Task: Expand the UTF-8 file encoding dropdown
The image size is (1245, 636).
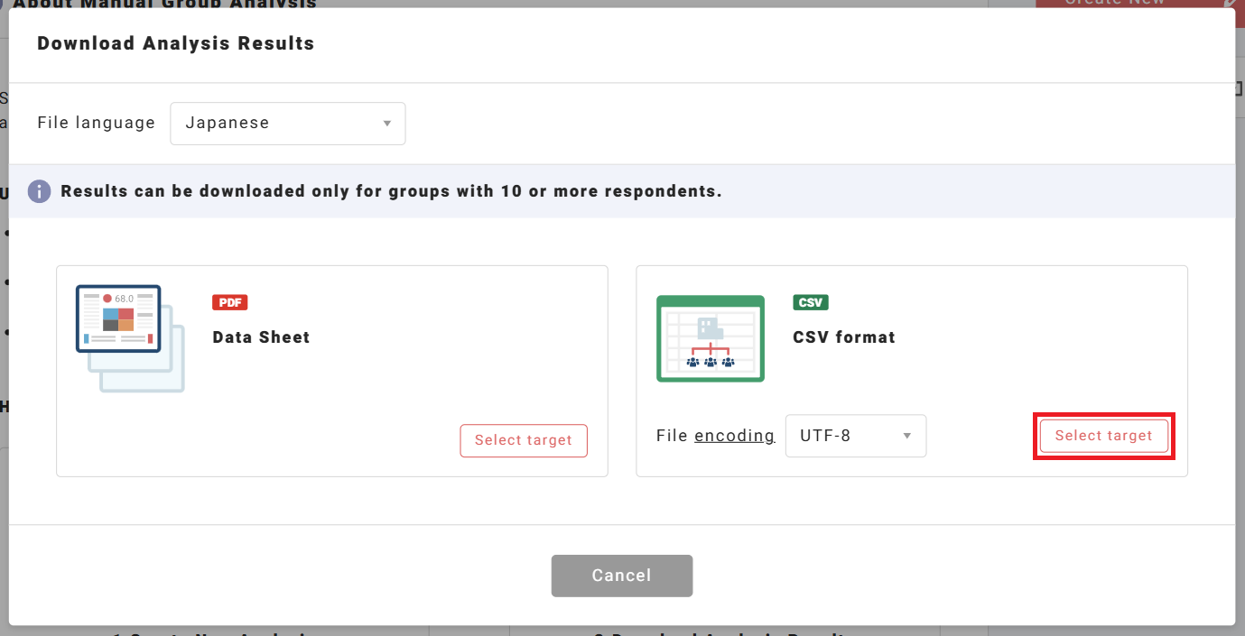Action: pyautogui.click(x=856, y=436)
